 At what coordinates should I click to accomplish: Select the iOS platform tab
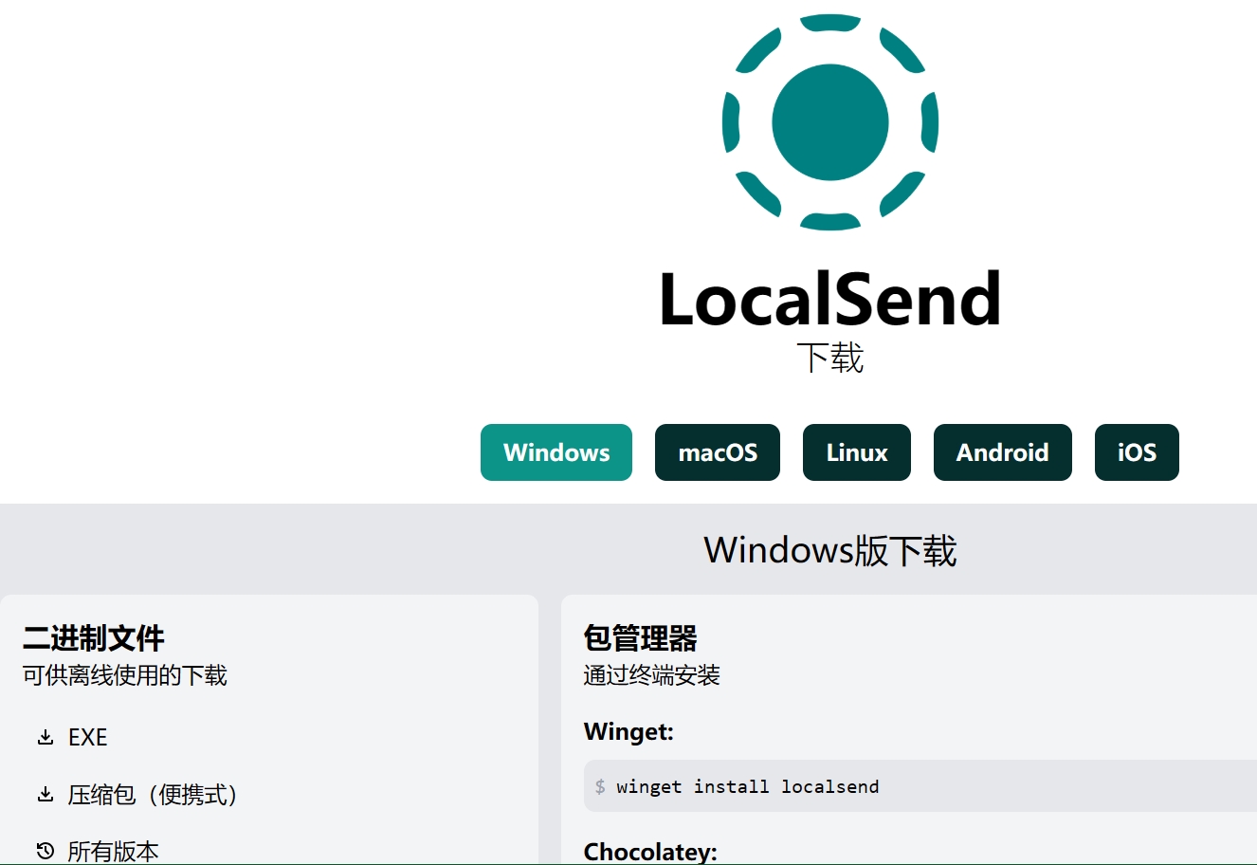pyautogui.click(x=1137, y=452)
